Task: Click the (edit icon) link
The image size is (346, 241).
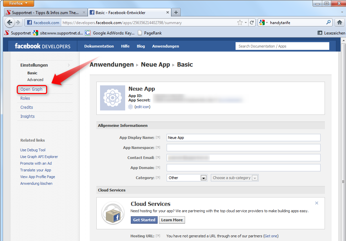Action: (x=142, y=107)
